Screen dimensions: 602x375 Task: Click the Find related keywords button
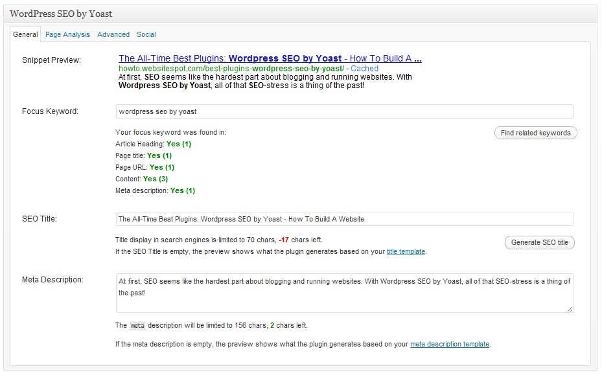pos(536,133)
